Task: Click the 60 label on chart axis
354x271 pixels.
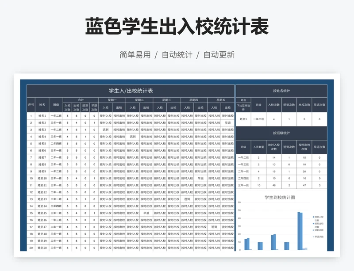Action: 239,202
